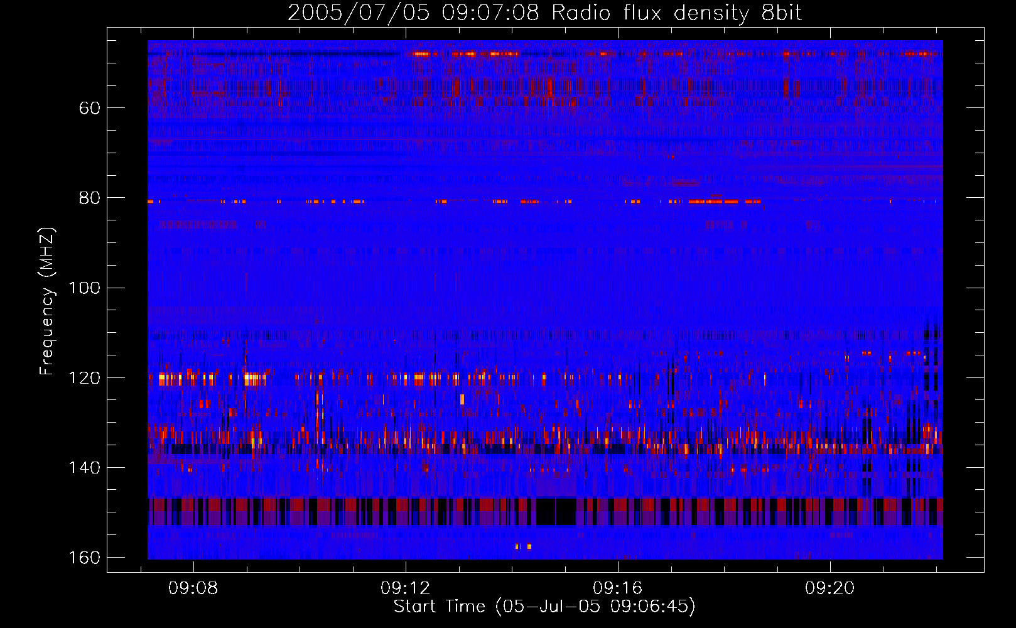This screenshot has height=628, width=1016.
Task: Click the 160 frequency tick label
Action: coord(84,558)
